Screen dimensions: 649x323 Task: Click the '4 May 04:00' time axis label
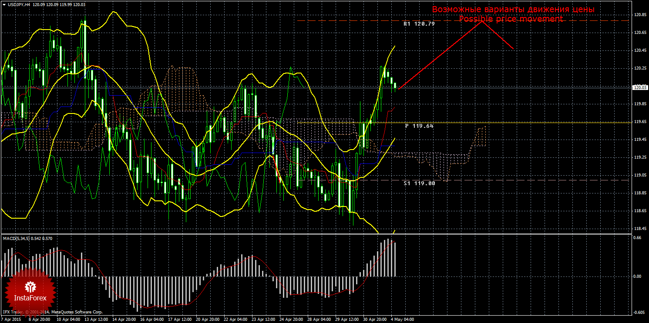pyautogui.click(x=402, y=320)
